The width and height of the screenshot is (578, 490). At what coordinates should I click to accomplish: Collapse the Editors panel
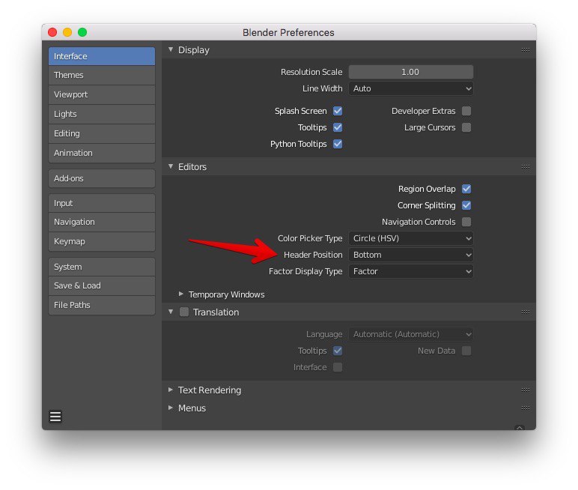point(171,166)
